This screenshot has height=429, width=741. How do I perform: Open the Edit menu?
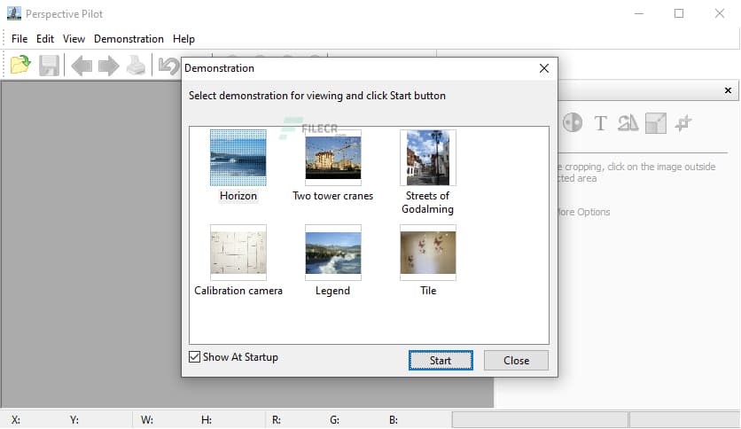(45, 39)
